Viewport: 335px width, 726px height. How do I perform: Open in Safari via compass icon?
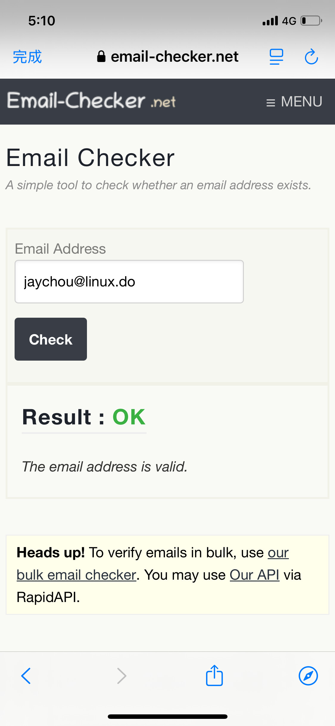[x=308, y=676]
